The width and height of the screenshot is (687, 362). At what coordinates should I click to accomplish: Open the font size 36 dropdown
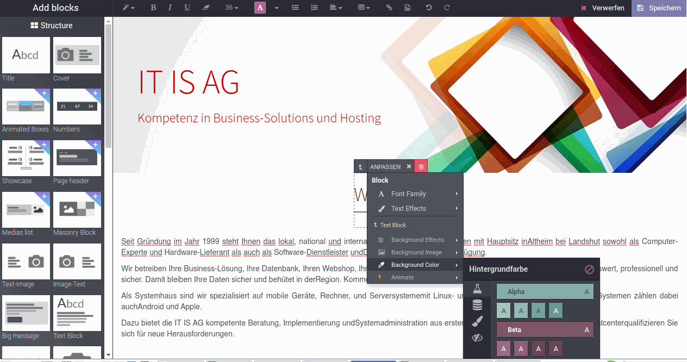pos(232,8)
